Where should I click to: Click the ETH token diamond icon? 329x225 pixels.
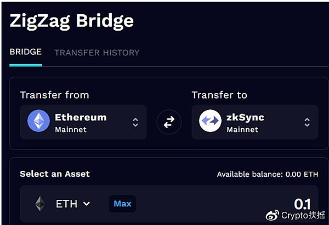(40, 204)
